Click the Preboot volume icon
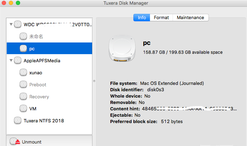This screenshot has height=146, width=247. pos(23,85)
